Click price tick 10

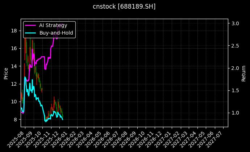[x=14, y=102]
